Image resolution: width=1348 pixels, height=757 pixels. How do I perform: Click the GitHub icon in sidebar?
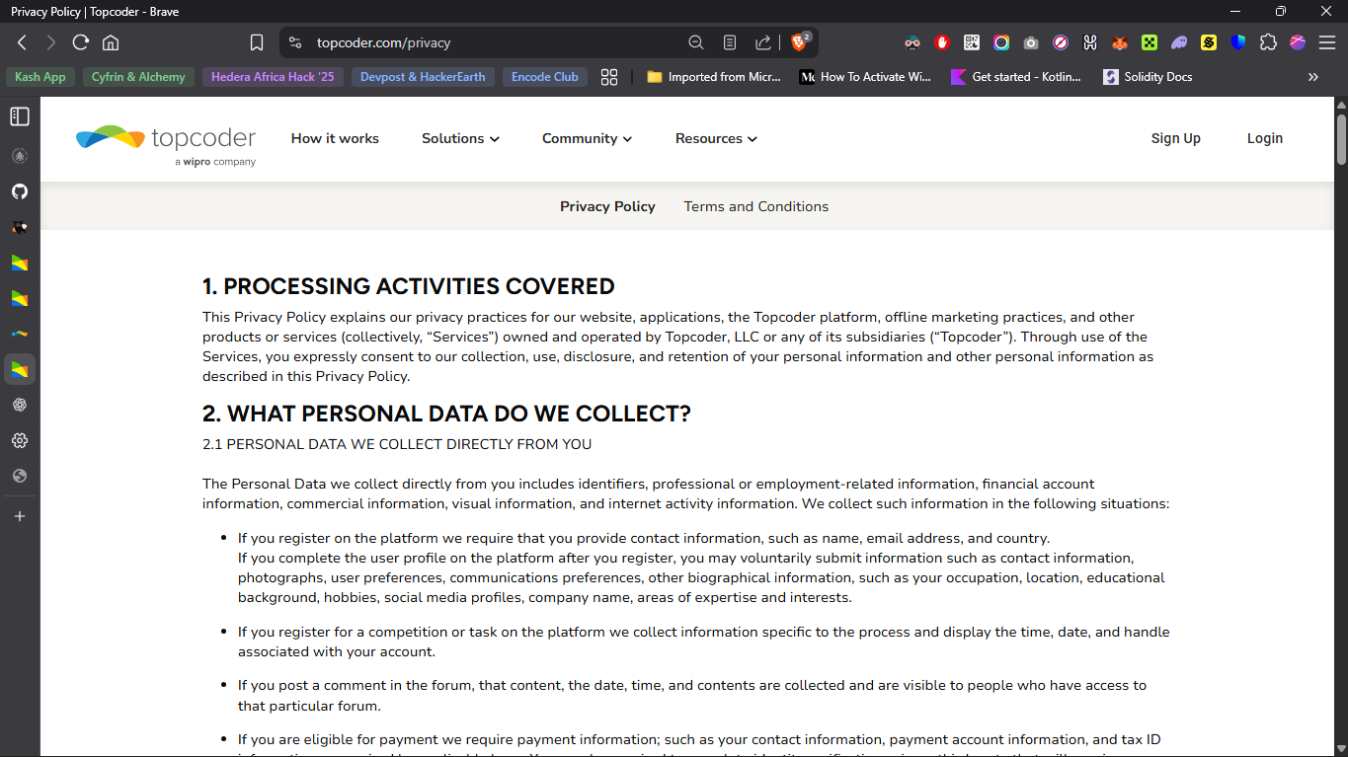tap(20, 191)
